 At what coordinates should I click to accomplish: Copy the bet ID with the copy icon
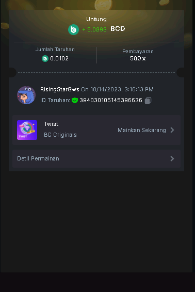point(148,101)
